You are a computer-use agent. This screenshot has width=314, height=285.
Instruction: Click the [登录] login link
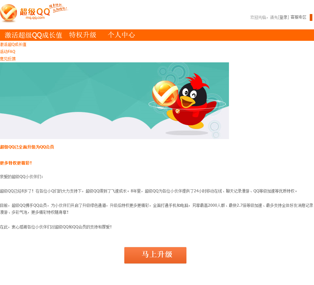pyautogui.click(x=283, y=17)
